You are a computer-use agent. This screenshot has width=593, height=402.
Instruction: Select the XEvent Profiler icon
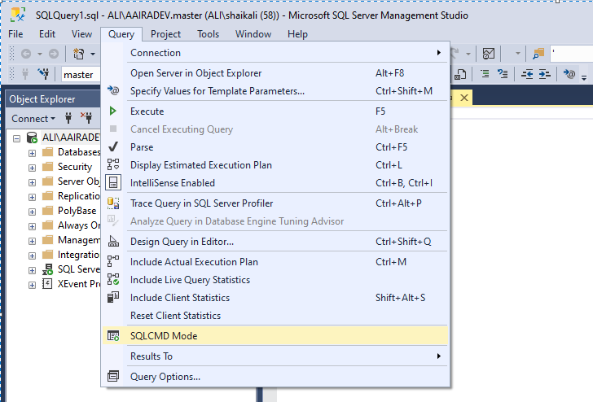(47, 284)
